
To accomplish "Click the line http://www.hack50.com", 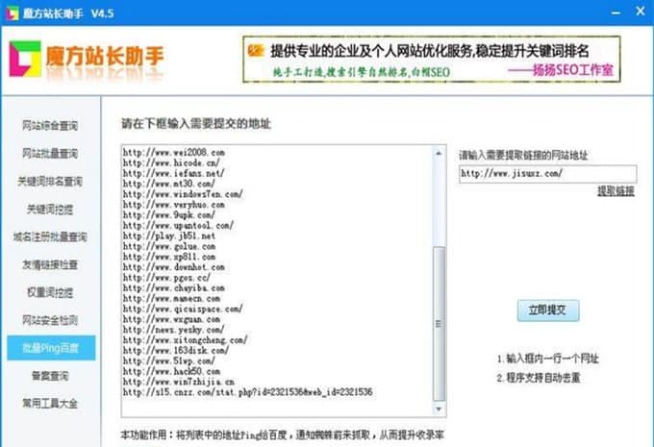I will click(171, 371).
